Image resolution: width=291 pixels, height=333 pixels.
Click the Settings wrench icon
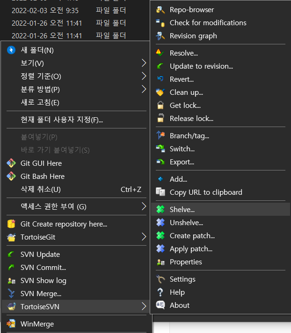click(160, 279)
